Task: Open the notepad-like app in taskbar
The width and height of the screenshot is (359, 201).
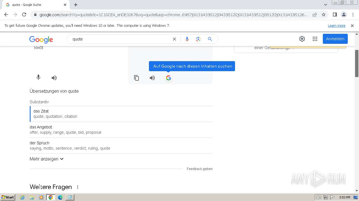Action: 70,197
